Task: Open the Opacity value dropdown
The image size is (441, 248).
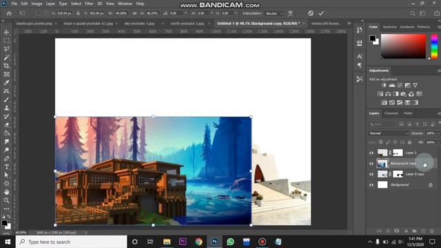Action: tap(438, 133)
